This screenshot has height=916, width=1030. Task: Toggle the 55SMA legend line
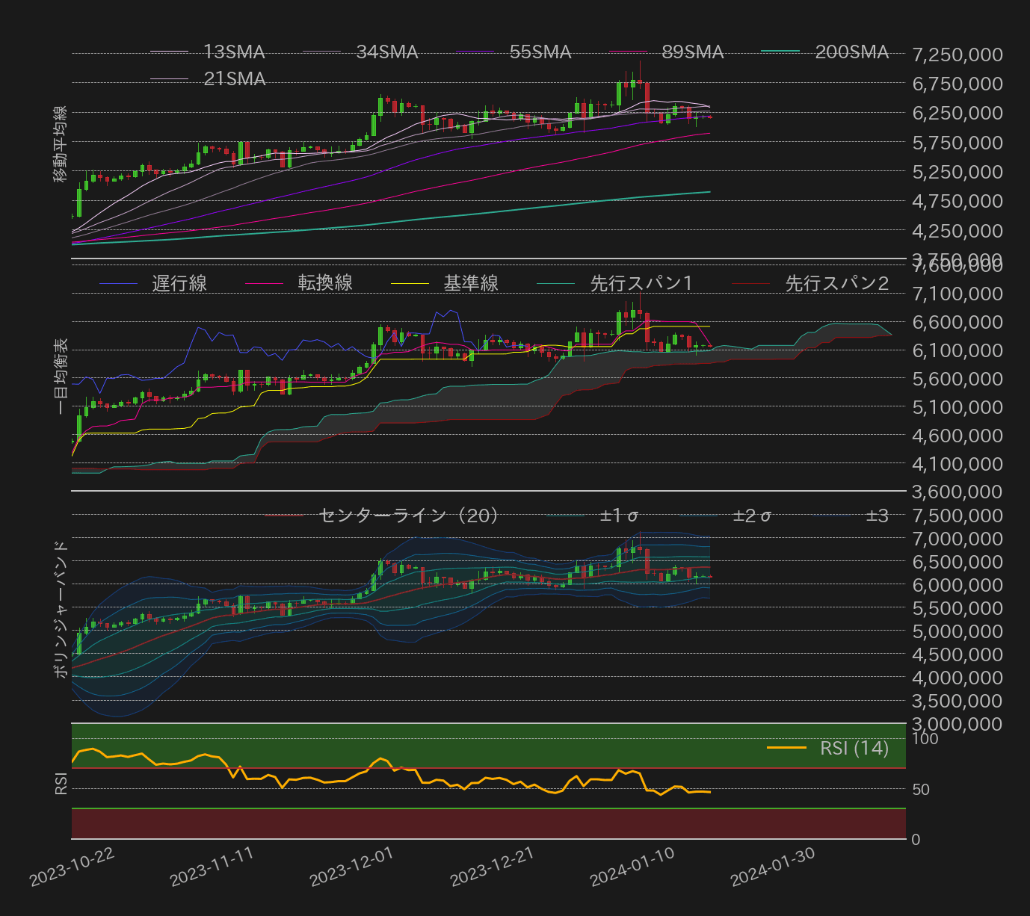pyautogui.click(x=542, y=52)
